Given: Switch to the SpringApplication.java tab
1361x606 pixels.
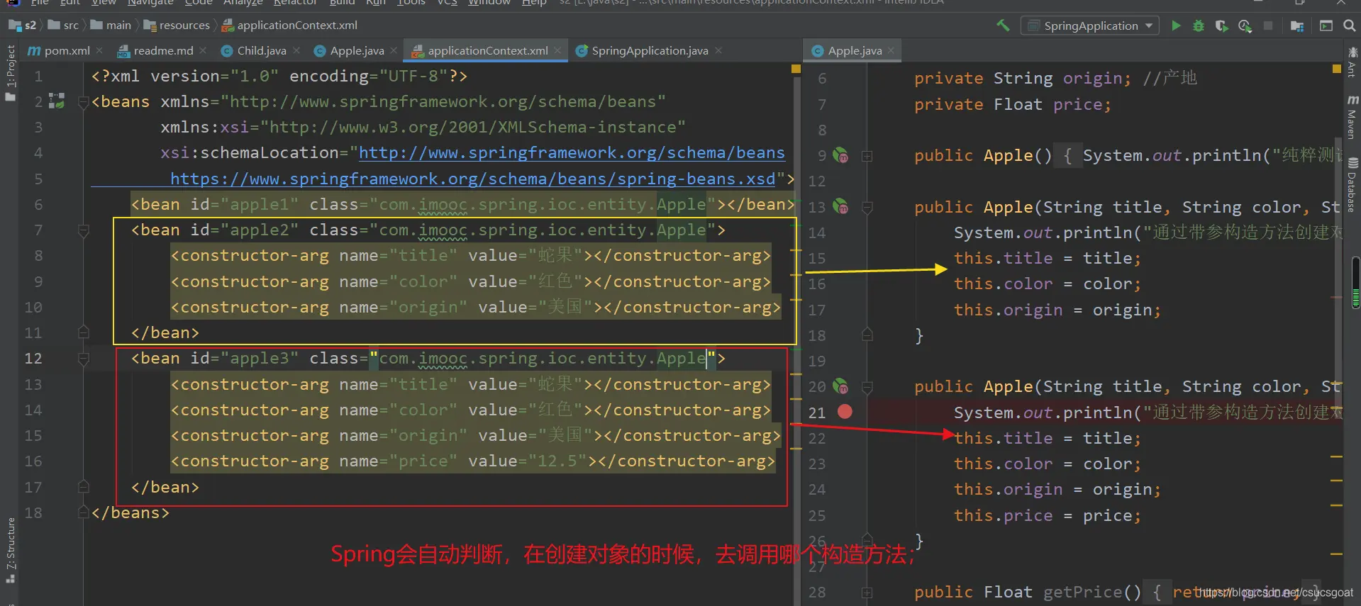Looking at the screenshot, I should [649, 50].
